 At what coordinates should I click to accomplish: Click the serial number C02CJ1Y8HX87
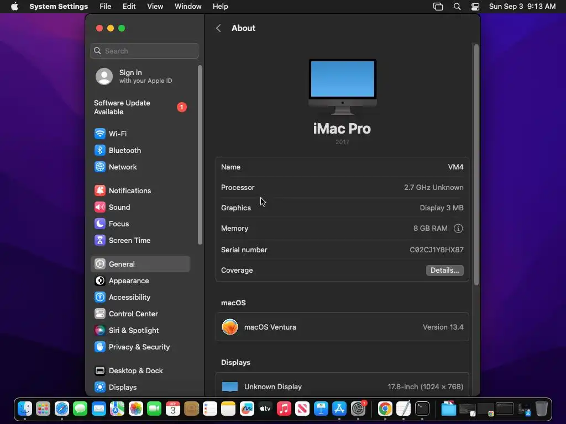[437, 250]
